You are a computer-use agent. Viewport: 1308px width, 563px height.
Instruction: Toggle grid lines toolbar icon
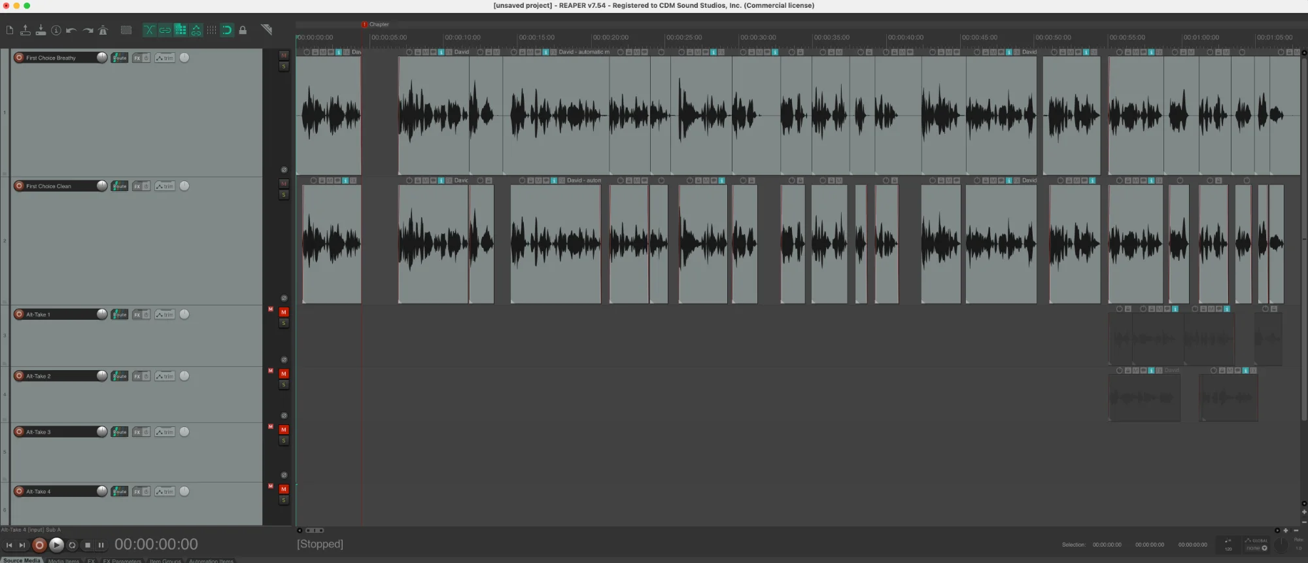(x=211, y=30)
